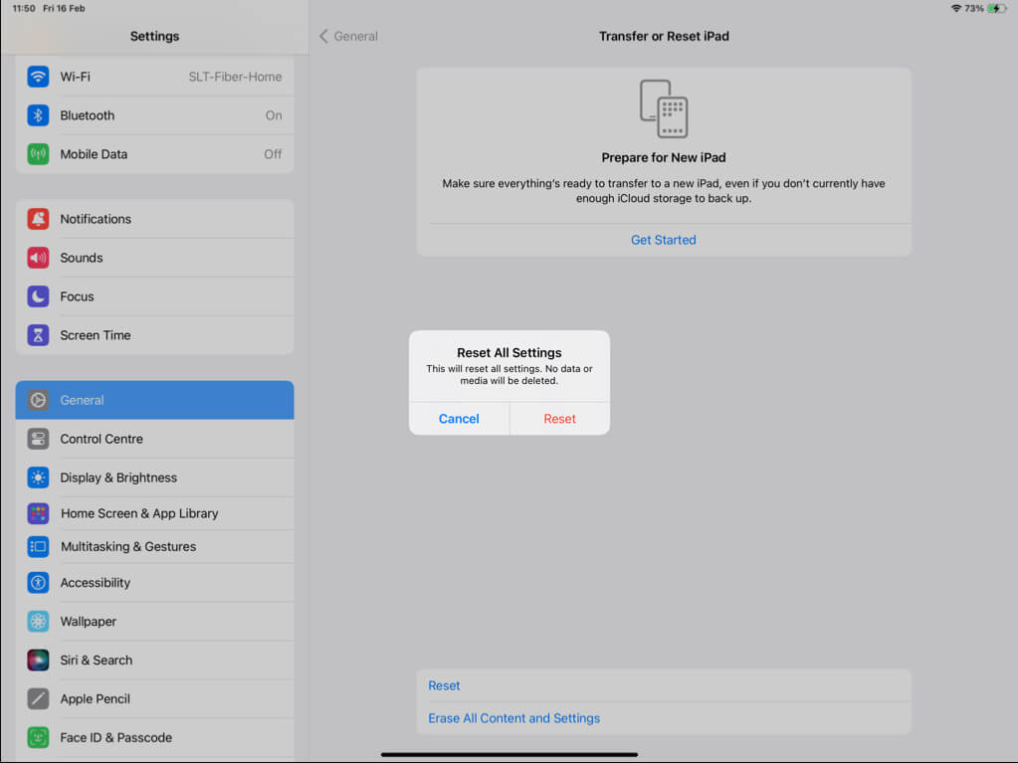Open Face ID & Passcode settings

pyautogui.click(x=154, y=738)
